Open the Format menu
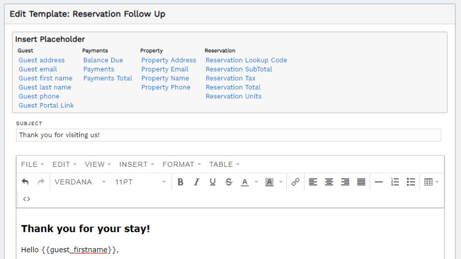The height and width of the screenshot is (259, 461). pyautogui.click(x=181, y=164)
